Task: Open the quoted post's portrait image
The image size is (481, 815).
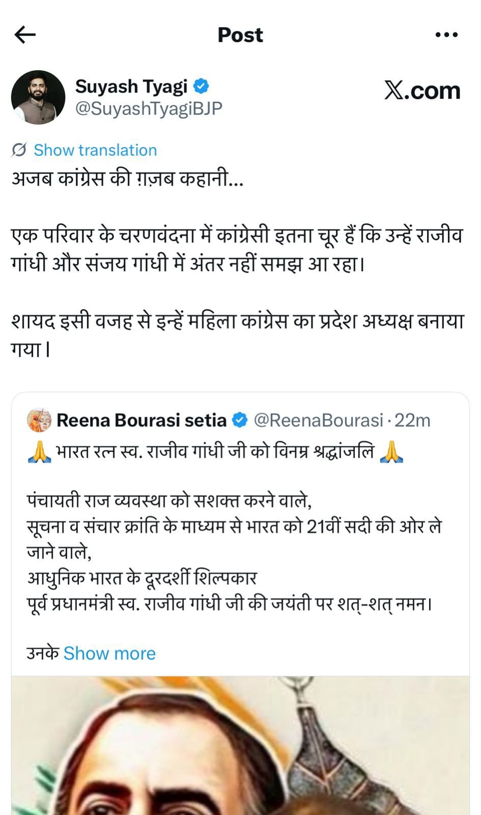Action: 240,745
